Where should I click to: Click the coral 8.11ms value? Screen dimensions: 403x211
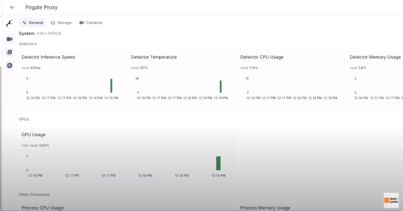pyautogui.click(x=31, y=68)
